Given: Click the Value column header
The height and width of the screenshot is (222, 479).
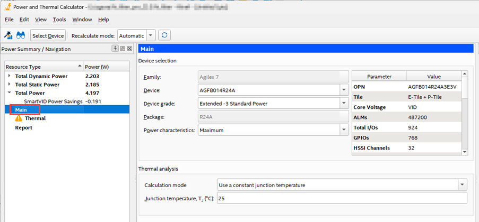Looking at the screenshot, I should 434,77.
